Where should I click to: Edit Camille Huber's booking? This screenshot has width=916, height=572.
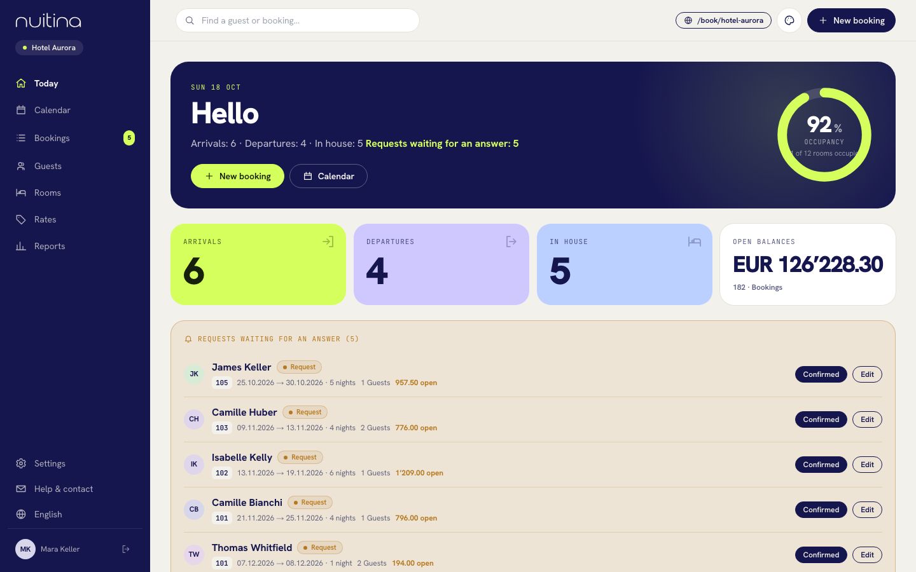coord(867,419)
